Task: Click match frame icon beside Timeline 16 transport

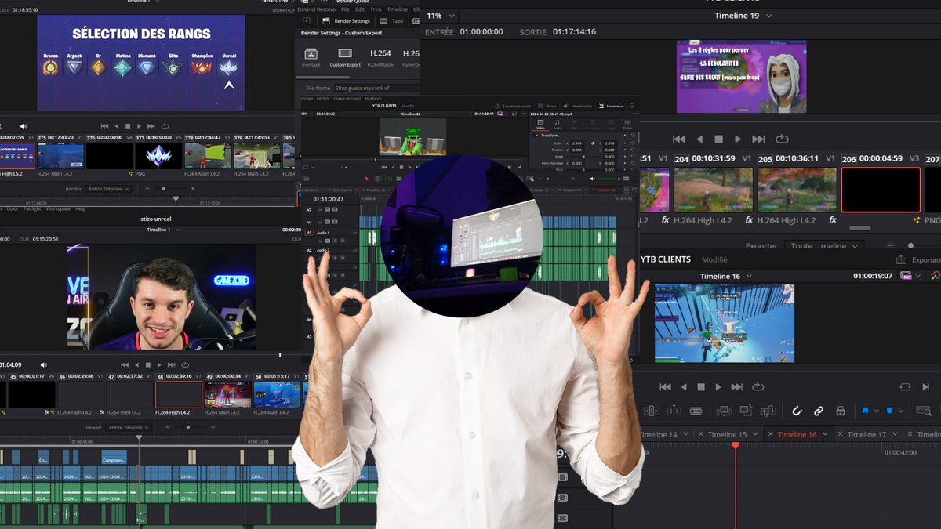Action: [906, 386]
